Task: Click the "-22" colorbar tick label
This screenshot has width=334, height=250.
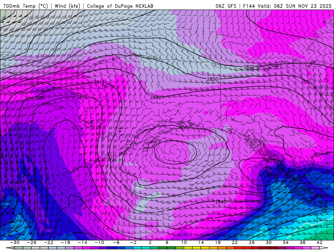Action: 48,242
